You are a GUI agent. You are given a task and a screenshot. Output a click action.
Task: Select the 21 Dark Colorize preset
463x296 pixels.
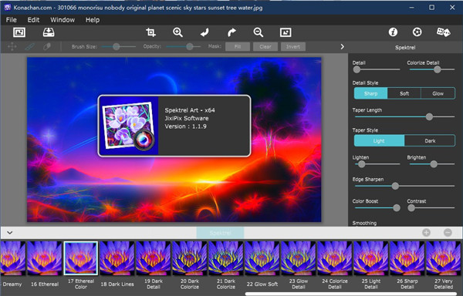point(226,258)
